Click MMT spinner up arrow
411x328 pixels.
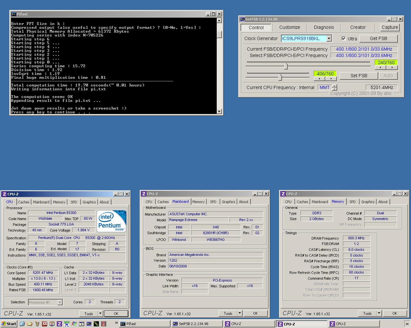pos(335,86)
